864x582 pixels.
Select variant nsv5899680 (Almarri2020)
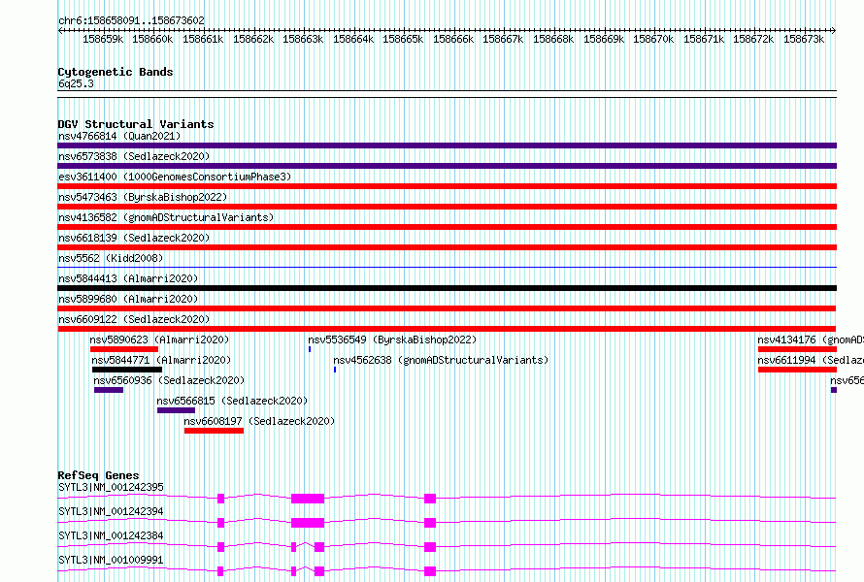(447, 308)
